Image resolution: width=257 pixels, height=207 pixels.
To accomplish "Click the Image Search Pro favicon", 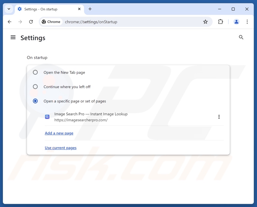I will click(x=47, y=117).
